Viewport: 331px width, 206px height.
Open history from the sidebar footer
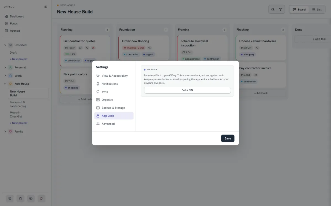tap(10, 198)
